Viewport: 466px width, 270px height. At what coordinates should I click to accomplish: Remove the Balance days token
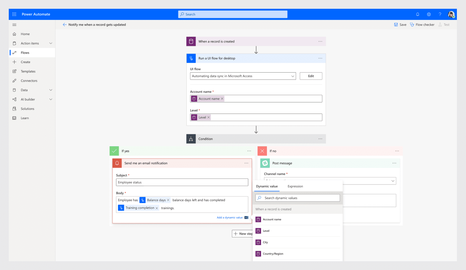[x=168, y=200]
